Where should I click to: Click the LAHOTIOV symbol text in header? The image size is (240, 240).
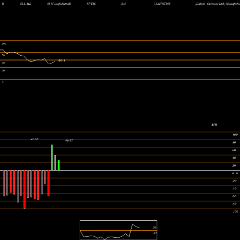163,4
